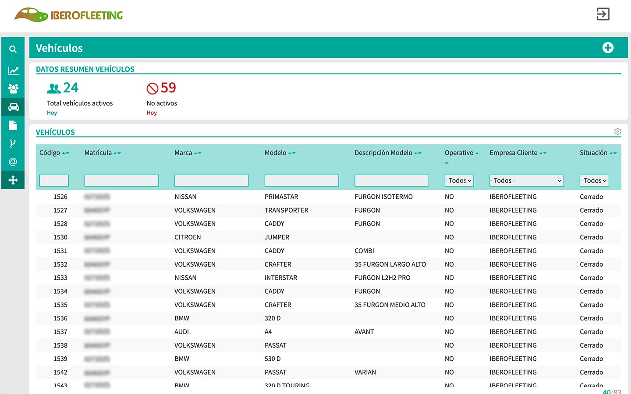Click the logout icon in the header
631x394 pixels.
[x=603, y=14]
